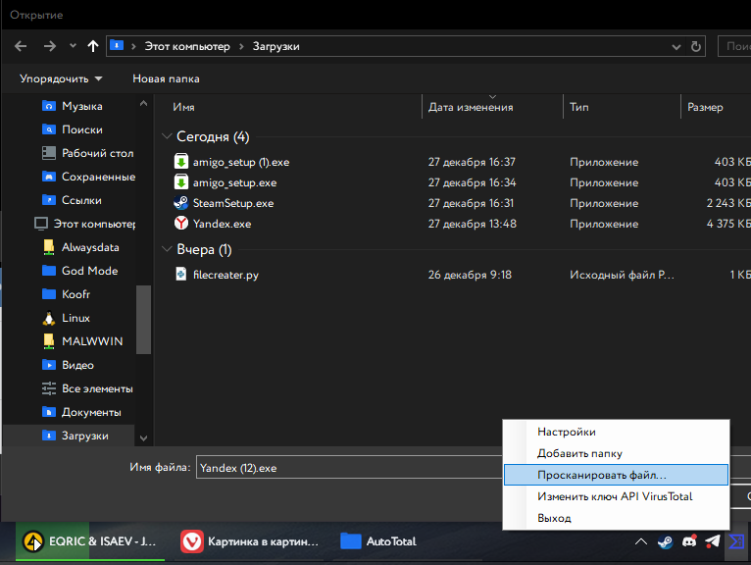This screenshot has width=751, height=565.
Task: Click the sidebar scrollbar thumb
Action: click(x=143, y=320)
